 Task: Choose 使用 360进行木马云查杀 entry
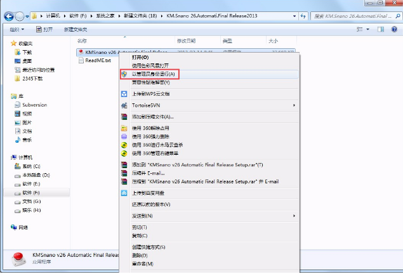click(x=157, y=145)
